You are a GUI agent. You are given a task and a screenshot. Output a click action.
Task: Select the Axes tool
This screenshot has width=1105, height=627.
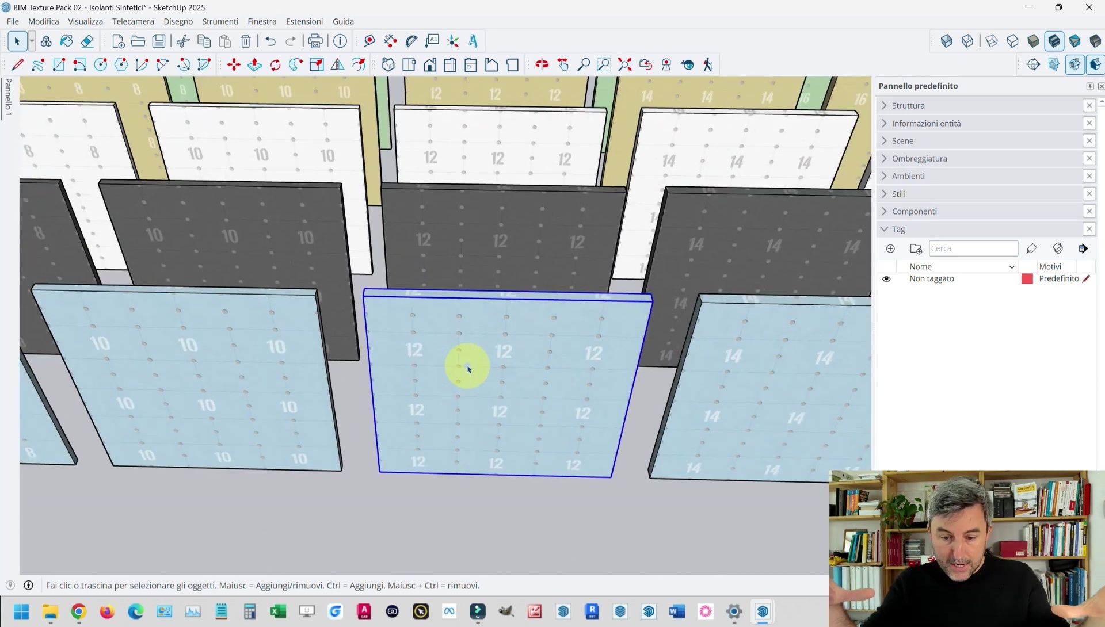click(453, 41)
